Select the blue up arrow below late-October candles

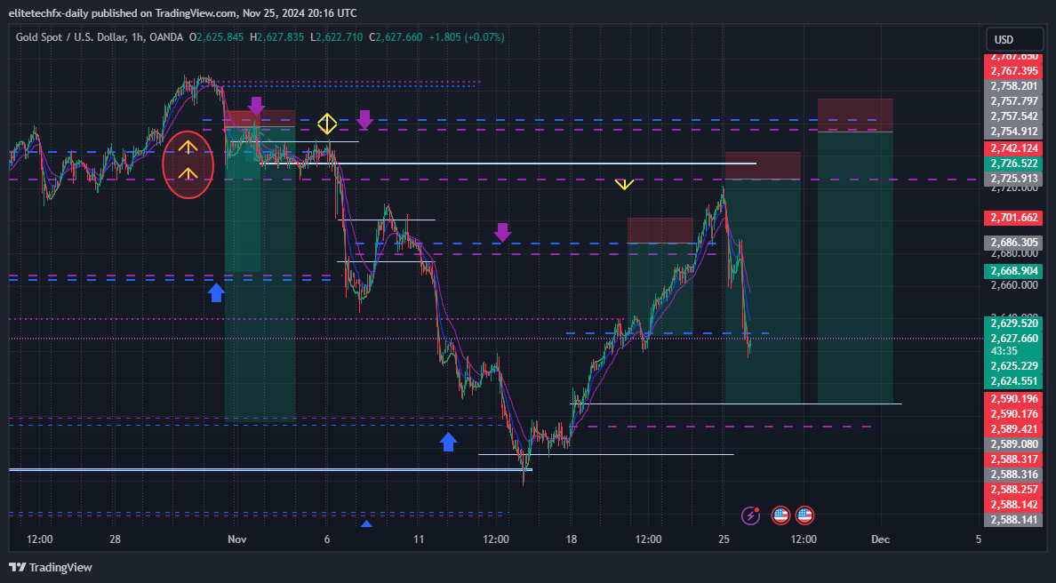216,293
